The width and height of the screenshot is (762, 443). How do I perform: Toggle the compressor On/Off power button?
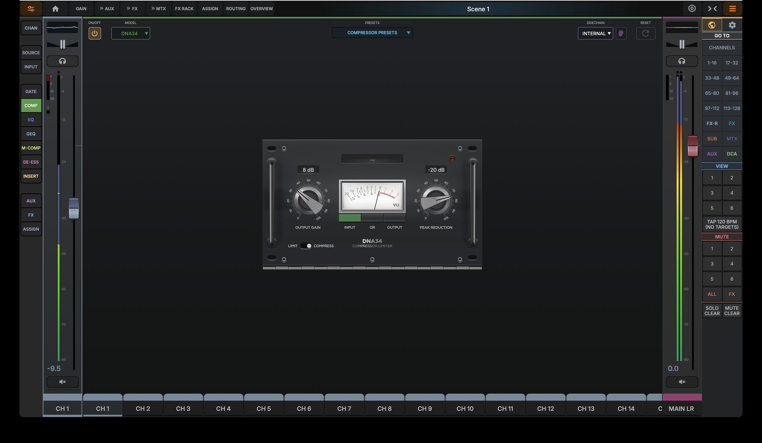pos(95,33)
